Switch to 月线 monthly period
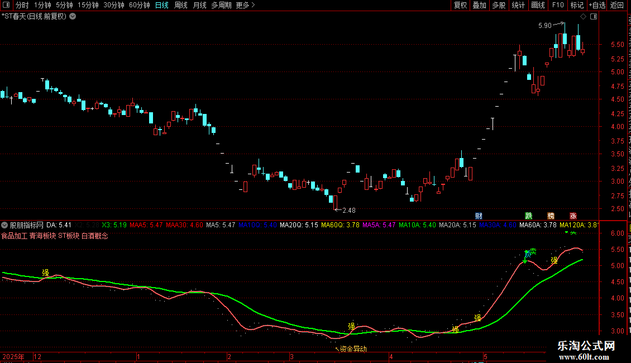This screenshot has height=363, width=631. pos(199,5)
